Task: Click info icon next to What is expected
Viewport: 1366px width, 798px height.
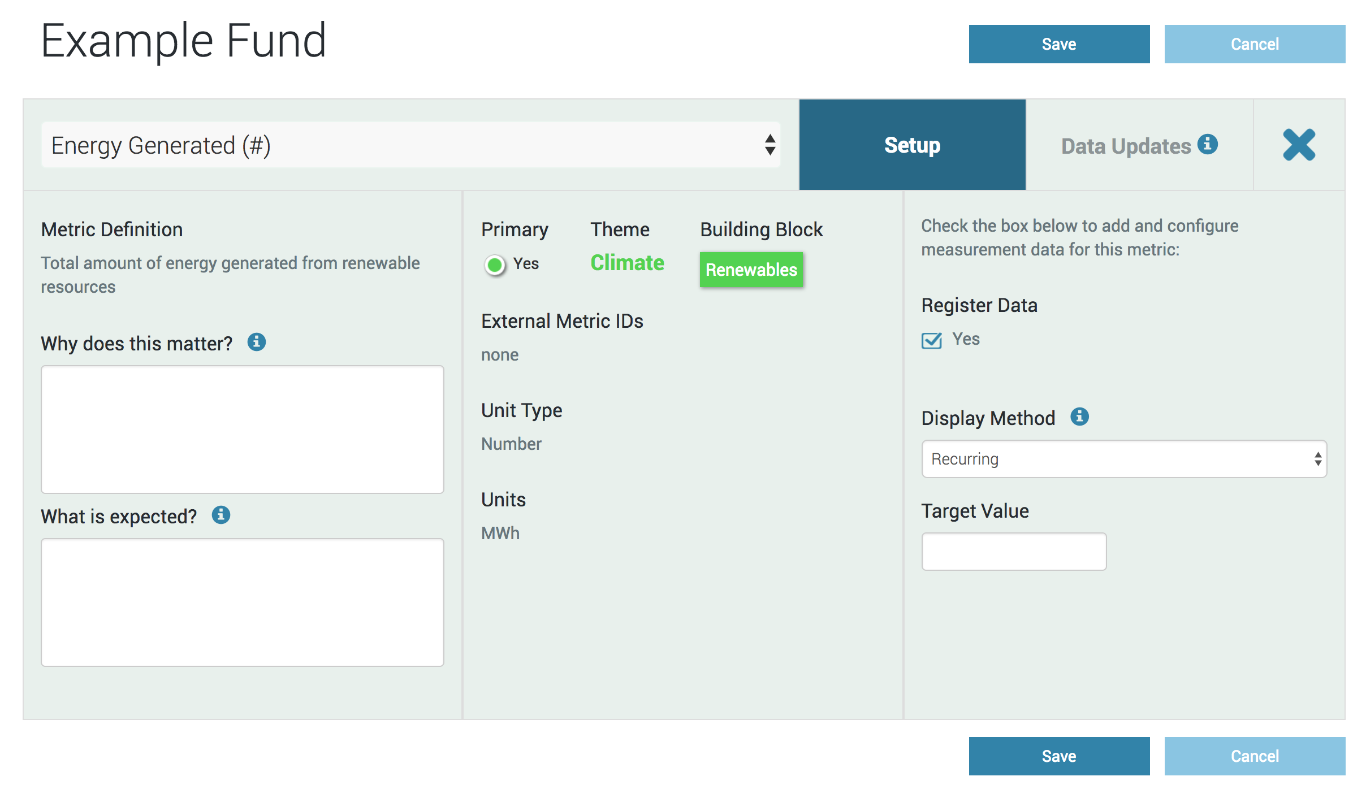Action: click(x=221, y=515)
